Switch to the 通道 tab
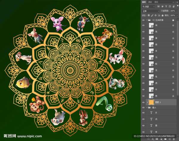This screenshot has height=141, width=179. (x=150, y=2)
